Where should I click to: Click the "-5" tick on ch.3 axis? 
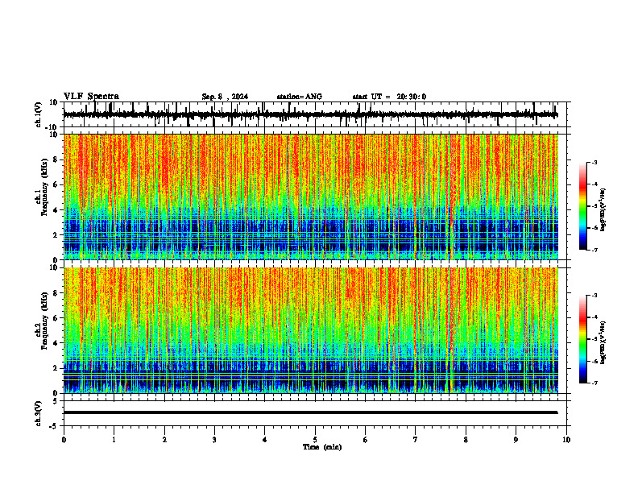coord(55,426)
